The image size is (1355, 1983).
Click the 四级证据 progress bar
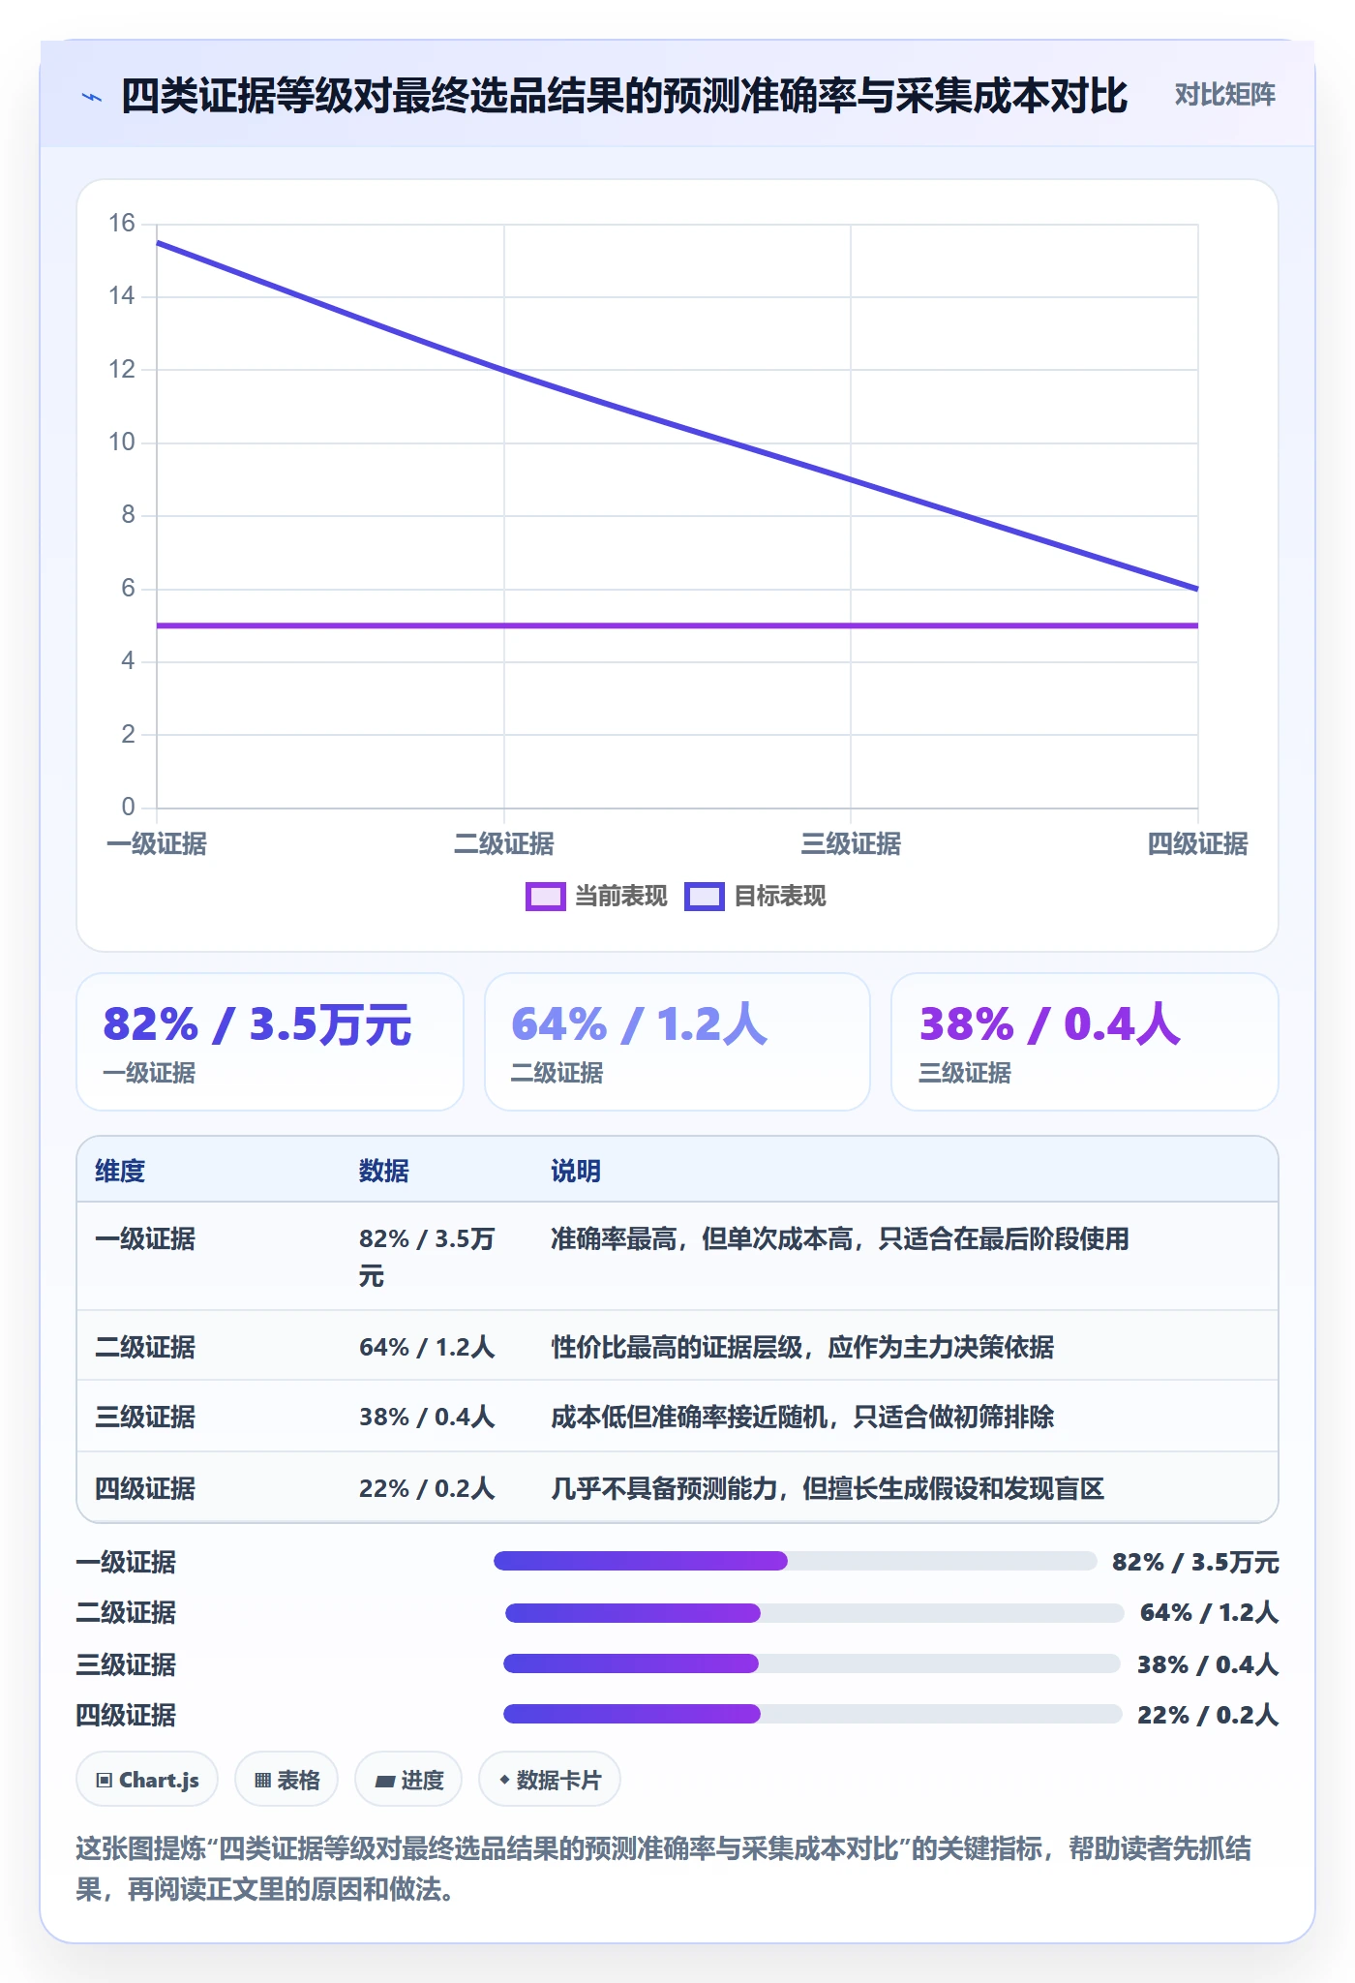812,1714
